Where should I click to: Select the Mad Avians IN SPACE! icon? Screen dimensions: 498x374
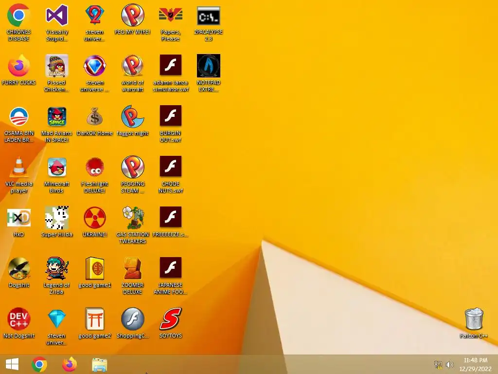pos(57,116)
